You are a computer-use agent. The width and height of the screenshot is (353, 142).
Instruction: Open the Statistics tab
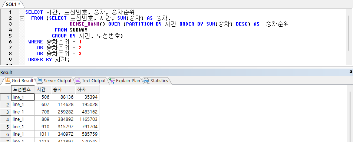(x=156, y=80)
